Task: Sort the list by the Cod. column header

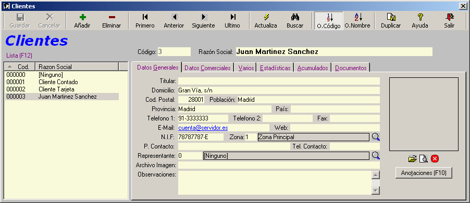Action: (x=20, y=66)
